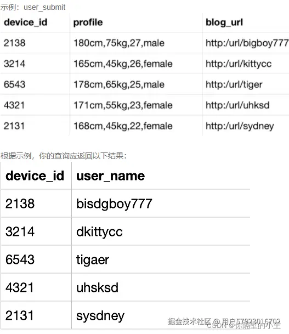Click the sysdney user_name cell
289x334 pixels.
tap(100, 316)
